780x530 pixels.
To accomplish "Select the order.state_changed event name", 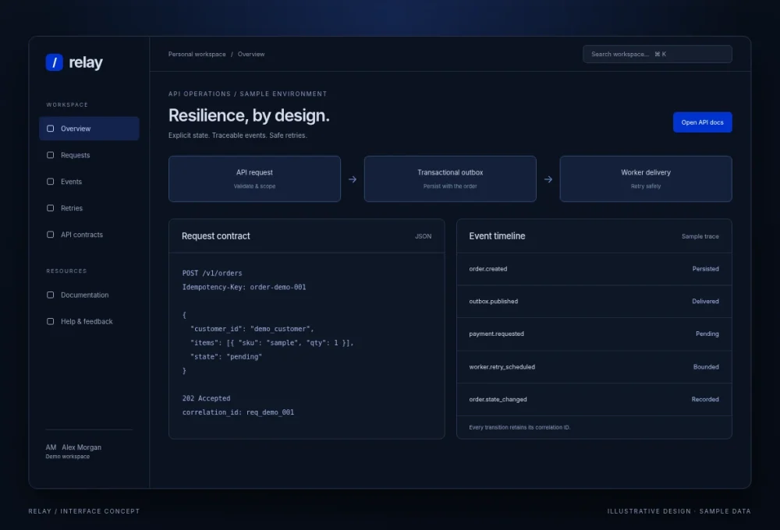I will point(498,399).
